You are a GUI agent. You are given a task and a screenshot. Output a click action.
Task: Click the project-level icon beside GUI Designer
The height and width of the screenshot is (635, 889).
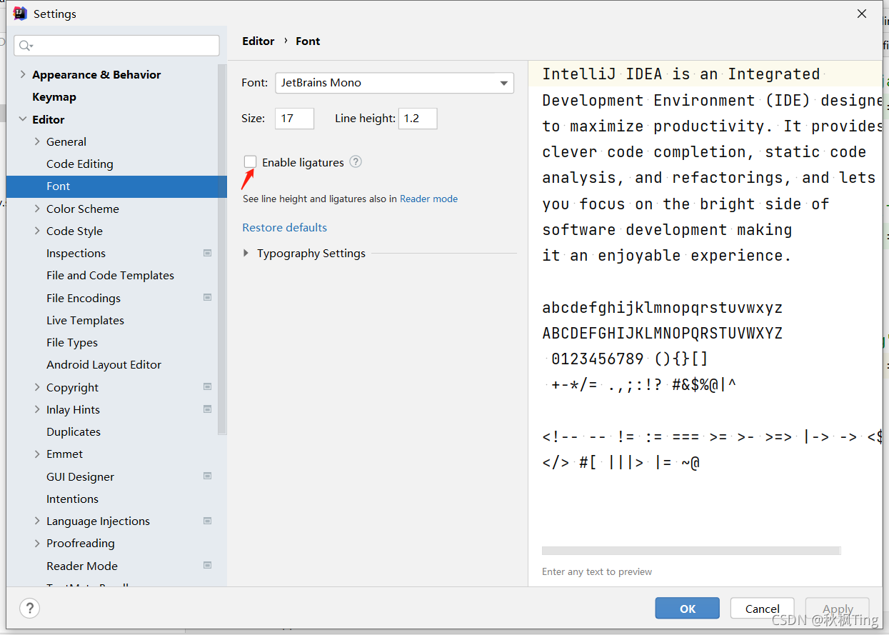tap(207, 476)
